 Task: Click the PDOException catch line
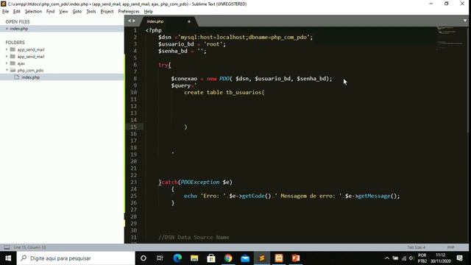(x=195, y=182)
